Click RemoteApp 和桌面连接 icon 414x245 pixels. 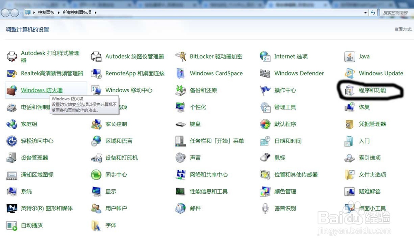pos(96,73)
